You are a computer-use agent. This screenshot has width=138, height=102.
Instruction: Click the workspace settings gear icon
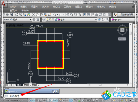[x=34, y=20]
